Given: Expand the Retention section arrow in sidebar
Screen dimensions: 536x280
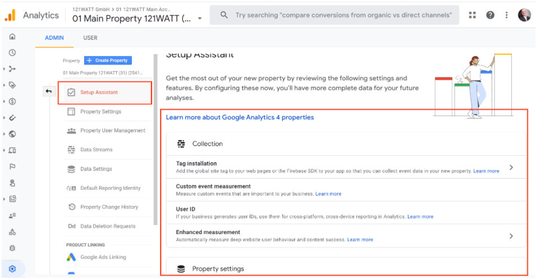Looking at the screenshot, I should pos(4,118).
